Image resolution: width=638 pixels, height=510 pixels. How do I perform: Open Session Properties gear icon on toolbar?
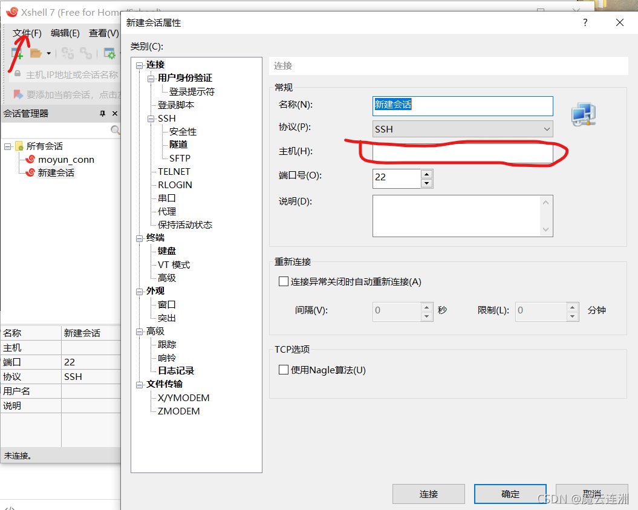point(110,53)
